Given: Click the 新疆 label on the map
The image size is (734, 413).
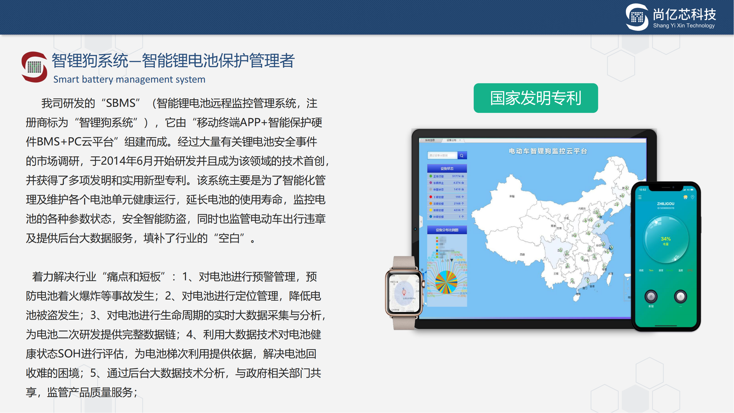Looking at the screenshot, I should click(x=512, y=196).
